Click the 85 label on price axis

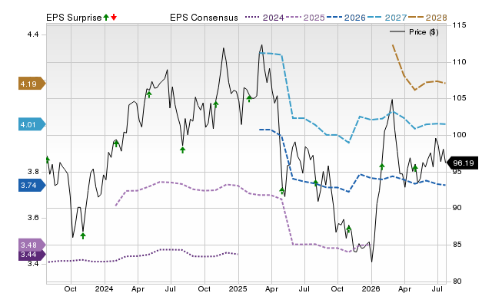click(457, 244)
